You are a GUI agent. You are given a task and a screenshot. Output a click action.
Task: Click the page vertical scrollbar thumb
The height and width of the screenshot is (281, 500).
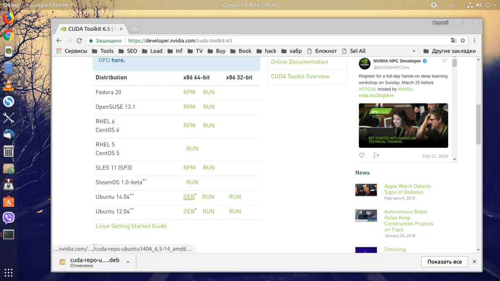click(479, 124)
